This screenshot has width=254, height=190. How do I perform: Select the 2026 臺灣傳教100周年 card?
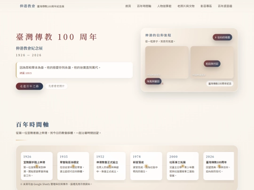(219, 166)
